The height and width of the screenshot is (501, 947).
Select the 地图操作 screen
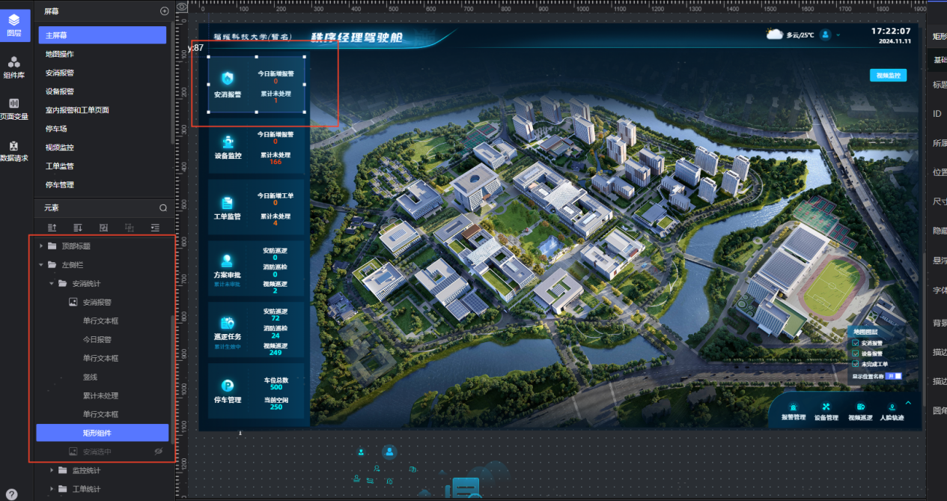60,54
